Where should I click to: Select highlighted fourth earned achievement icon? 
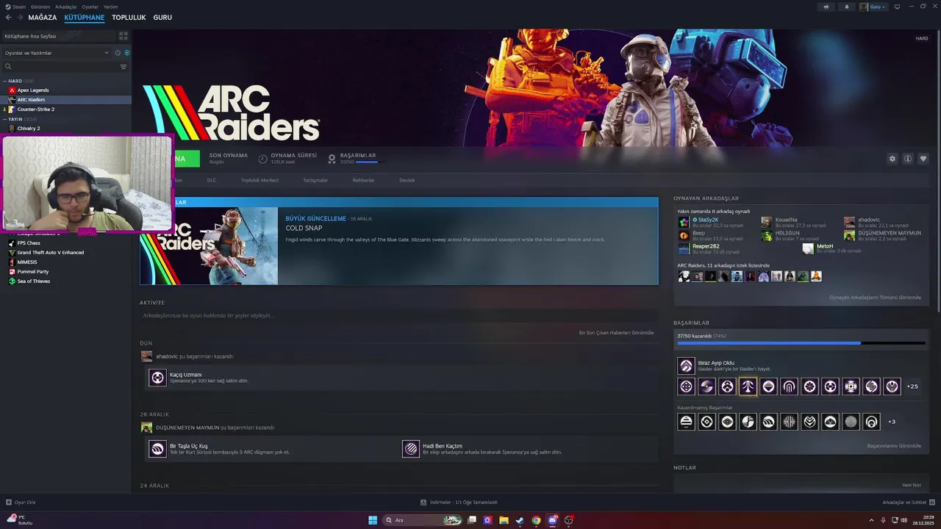coord(748,386)
